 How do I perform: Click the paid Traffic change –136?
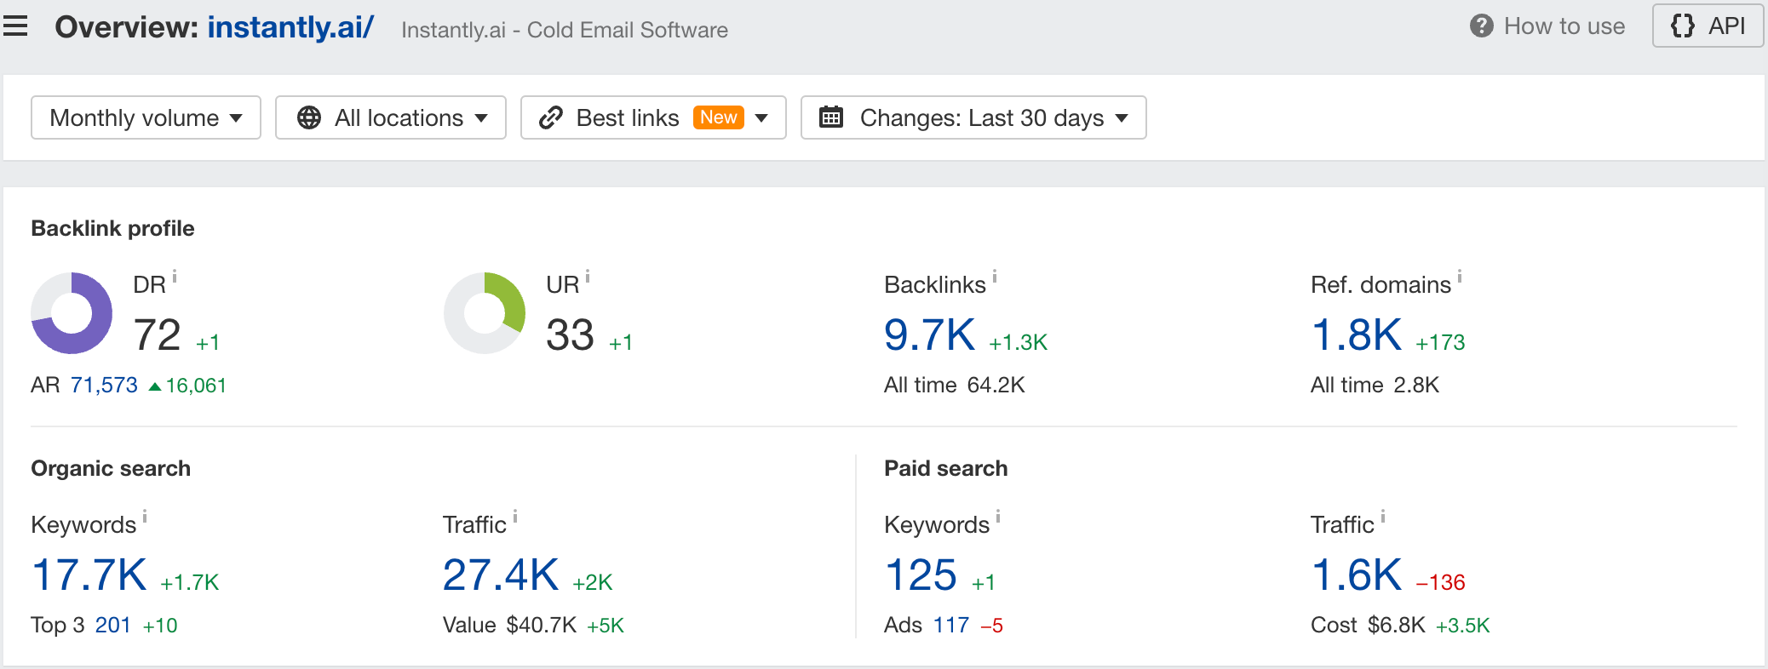click(x=1440, y=582)
